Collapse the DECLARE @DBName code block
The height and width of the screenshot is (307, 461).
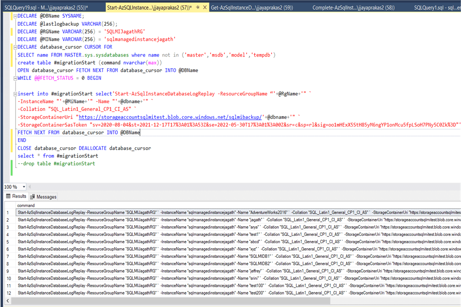coord(14,16)
